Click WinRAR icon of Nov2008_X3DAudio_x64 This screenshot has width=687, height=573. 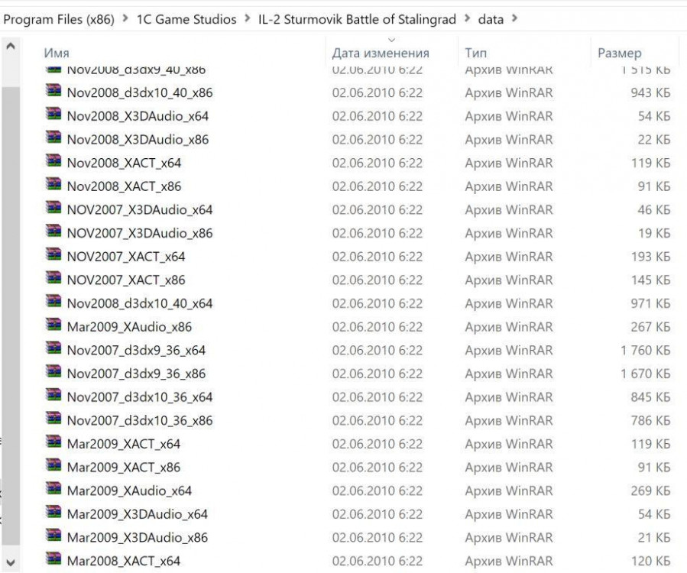coord(53,114)
